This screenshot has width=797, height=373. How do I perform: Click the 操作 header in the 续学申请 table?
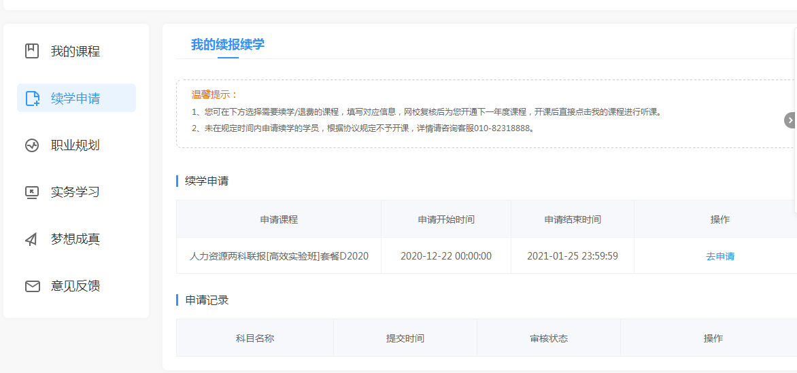click(719, 219)
